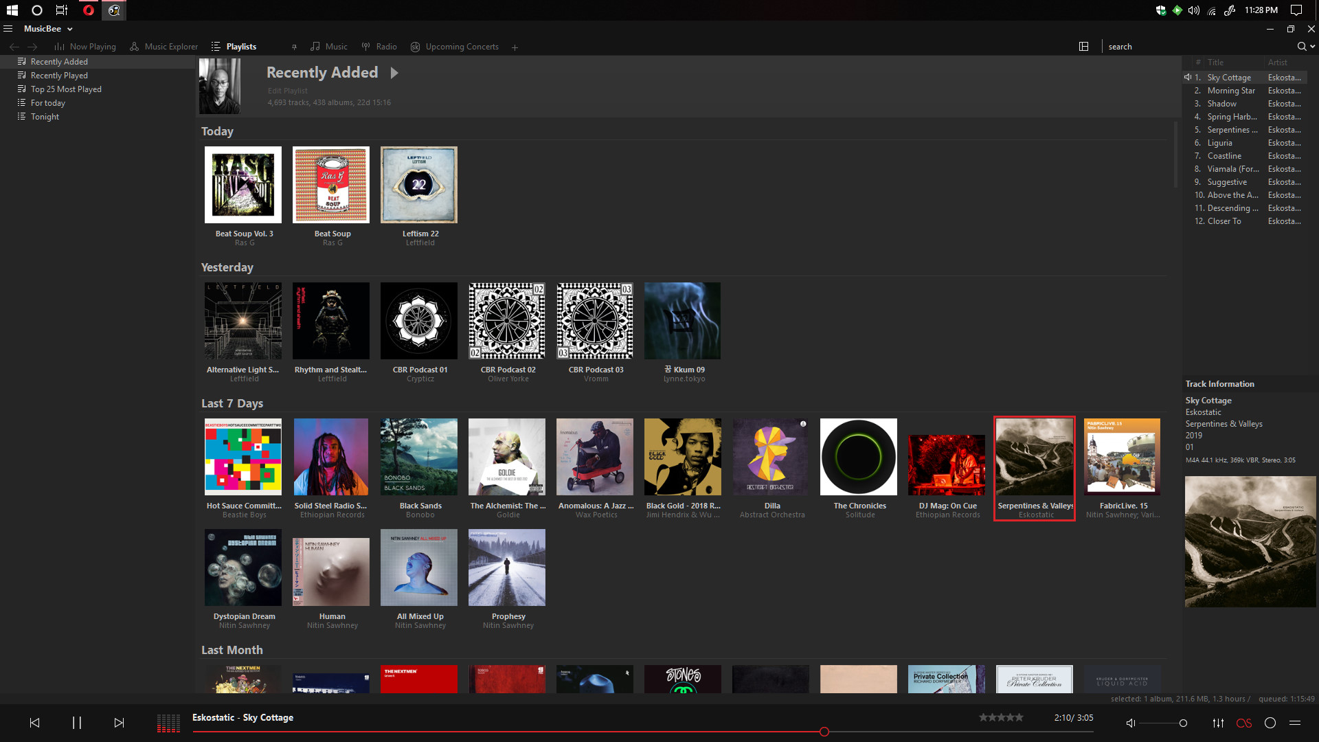This screenshot has width=1319, height=742.
Task: Open Opera browser from the taskbar
Action: point(89,10)
